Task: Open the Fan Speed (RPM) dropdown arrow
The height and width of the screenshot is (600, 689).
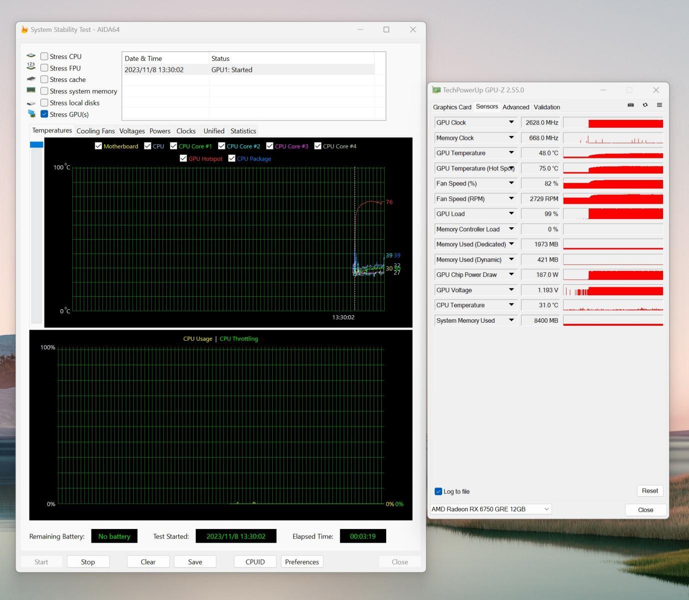Action: point(511,199)
